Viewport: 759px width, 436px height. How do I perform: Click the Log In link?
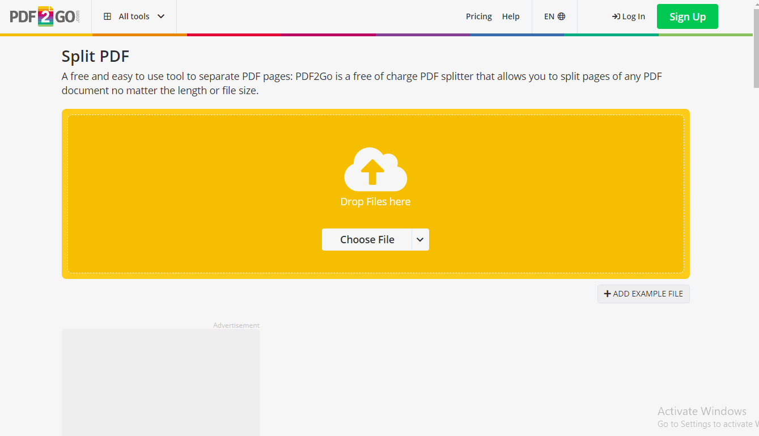tap(632, 16)
